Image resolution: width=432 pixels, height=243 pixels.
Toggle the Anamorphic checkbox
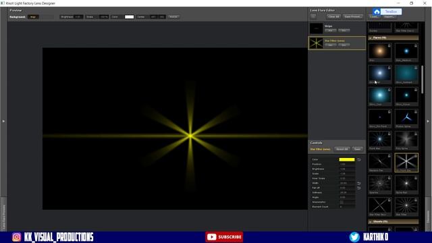click(342, 202)
